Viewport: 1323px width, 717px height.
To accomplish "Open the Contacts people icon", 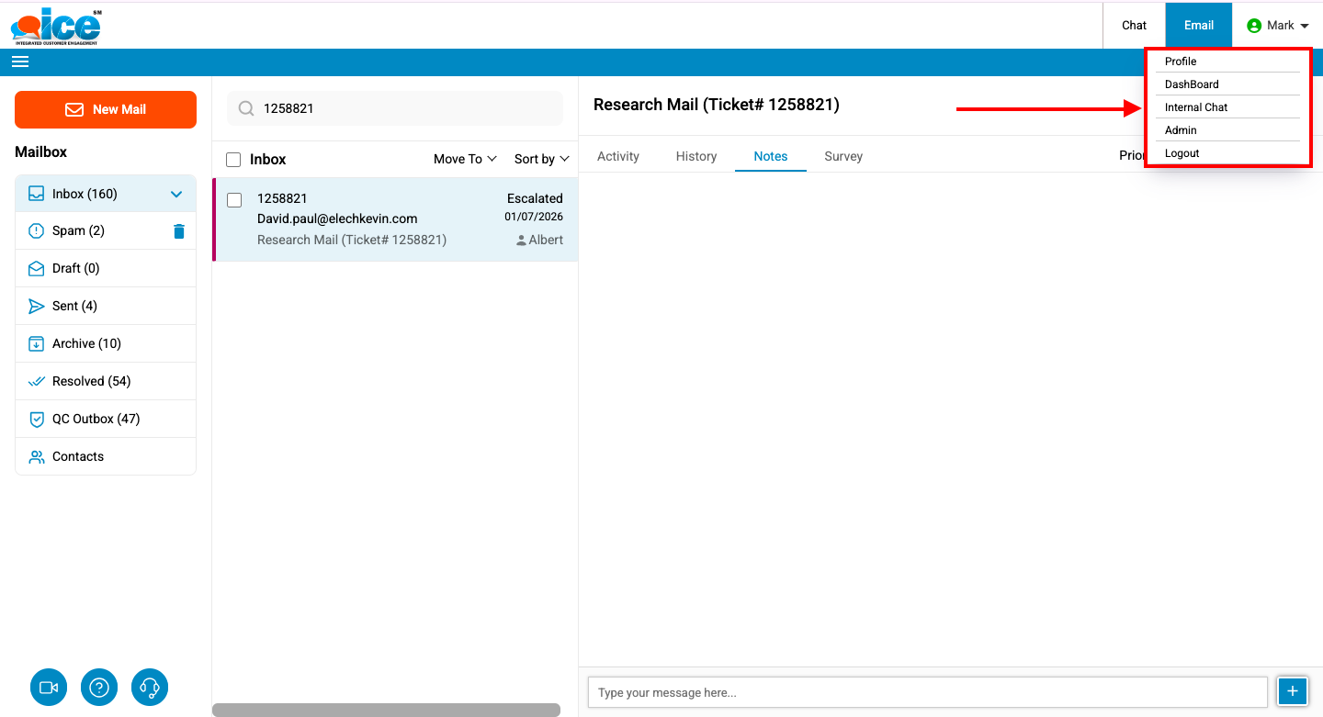I will pyautogui.click(x=37, y=456).
